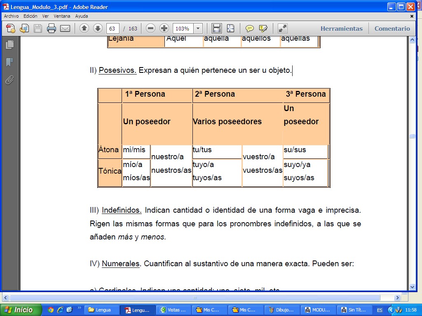The height and width of the screenshot is (316, 422).
Task: Open the Herramientas pane
Action: click(x=341, y=28)
